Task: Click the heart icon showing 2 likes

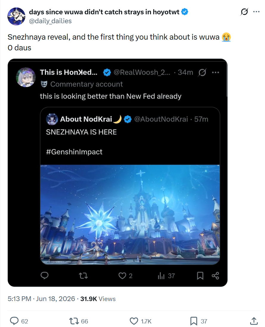Action: [x=122, y=276]
